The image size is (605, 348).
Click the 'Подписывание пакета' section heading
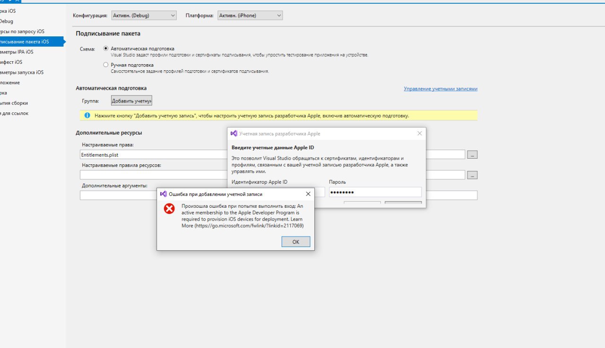coord(108,34)
